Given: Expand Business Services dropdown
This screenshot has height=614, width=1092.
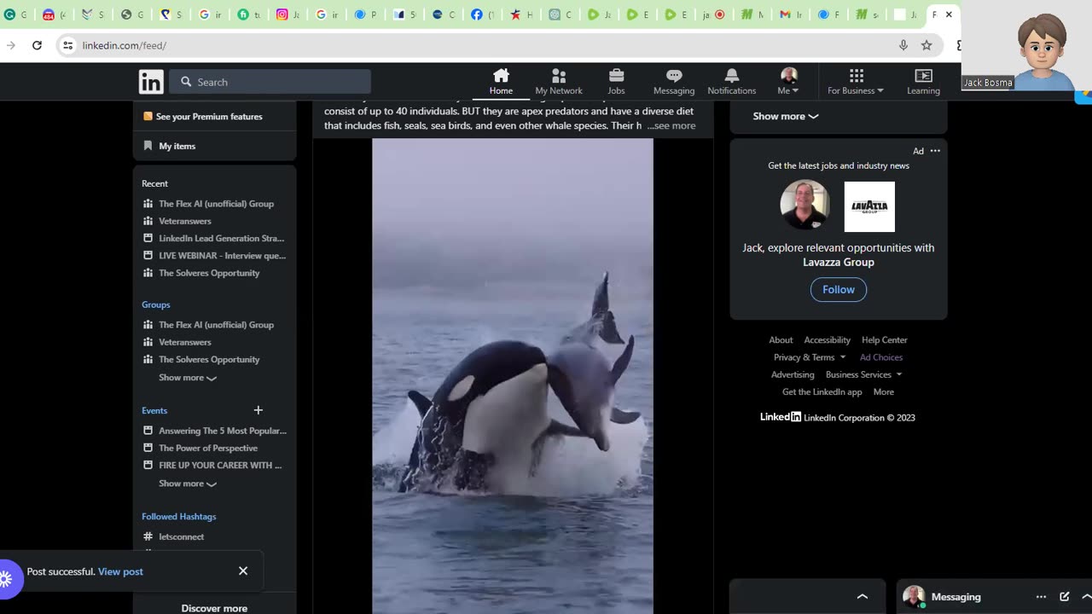Looking at the screenshot, I should click(863, 374).
